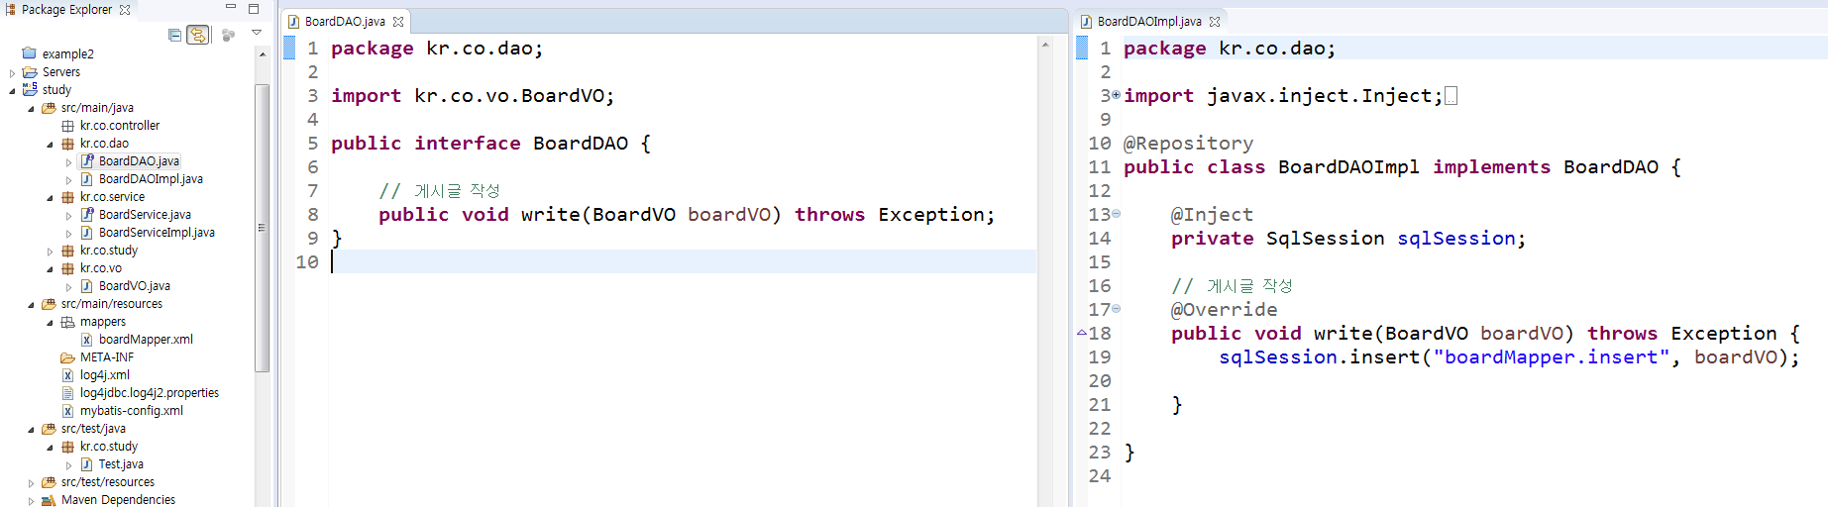Expand folded imports on line 3 in BoardDAOImpl

click(1117, 95)
